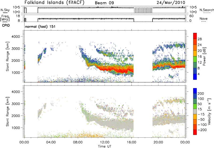Select the 1000 tick on the power panel
This screenshot has width=214, height=148.
pos(16,72)
